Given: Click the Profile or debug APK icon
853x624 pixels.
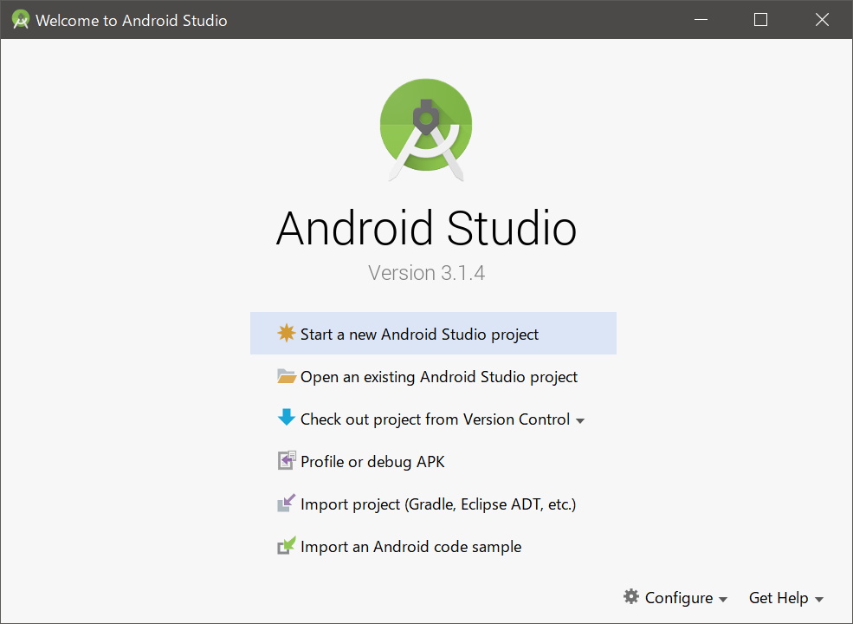Looking at the screenshot, I should (287, 460).
